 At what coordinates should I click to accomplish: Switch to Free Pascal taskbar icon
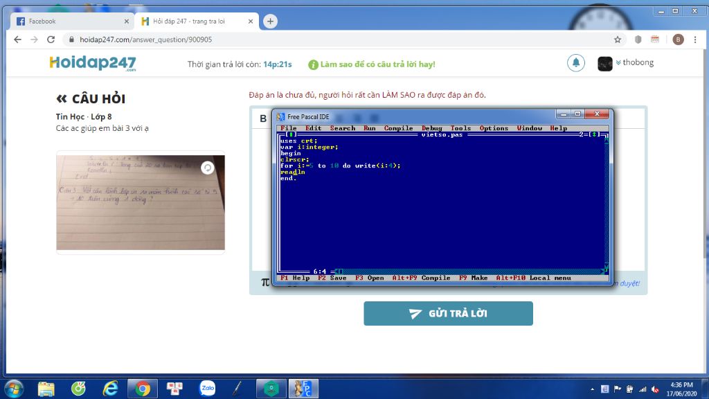tap(303, 389)
